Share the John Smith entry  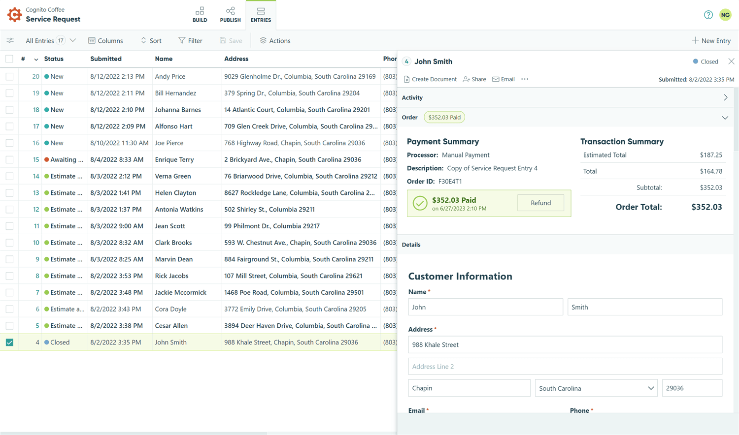point(474,79)
